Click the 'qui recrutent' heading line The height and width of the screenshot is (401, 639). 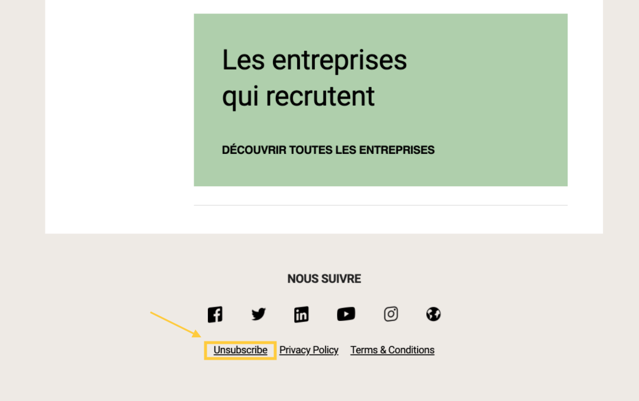(x=298, y=96)
